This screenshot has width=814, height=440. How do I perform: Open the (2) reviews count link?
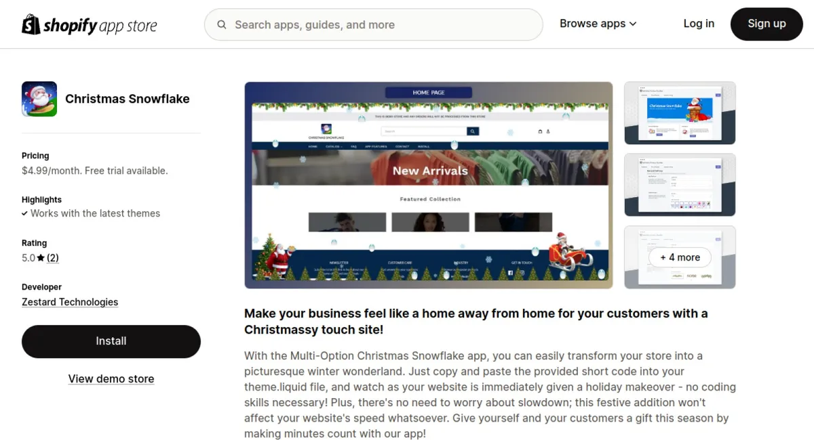click(52, 258)
